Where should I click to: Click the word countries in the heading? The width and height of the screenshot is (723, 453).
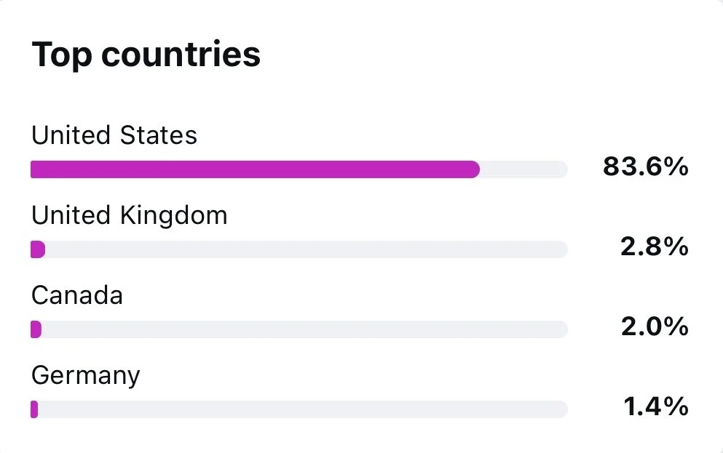pos(181,55)
